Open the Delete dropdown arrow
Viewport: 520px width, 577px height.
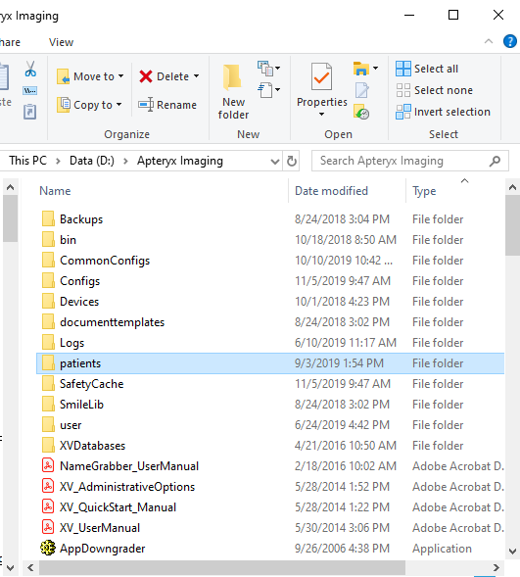coord(197,76)
